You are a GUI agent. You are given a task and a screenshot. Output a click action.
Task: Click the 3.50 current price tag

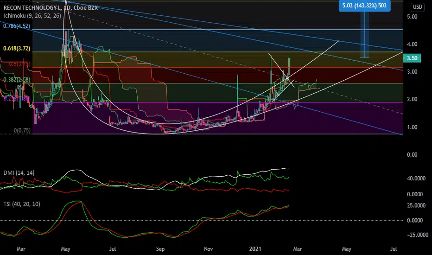click(x=412, y=58)
